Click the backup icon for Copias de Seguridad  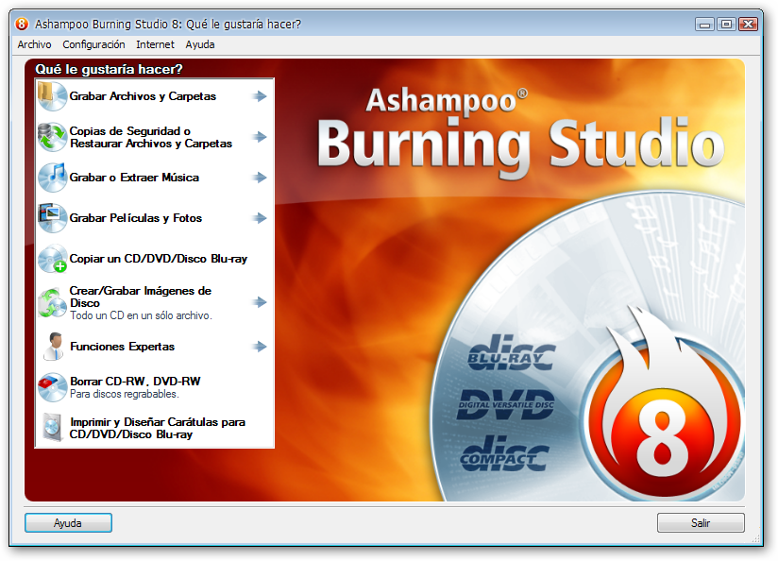[x=51, y=137]
